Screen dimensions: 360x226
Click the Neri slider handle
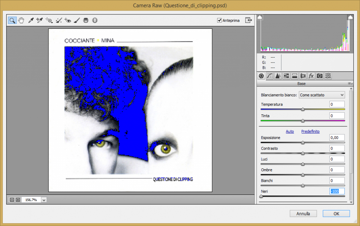pos(261,197)
